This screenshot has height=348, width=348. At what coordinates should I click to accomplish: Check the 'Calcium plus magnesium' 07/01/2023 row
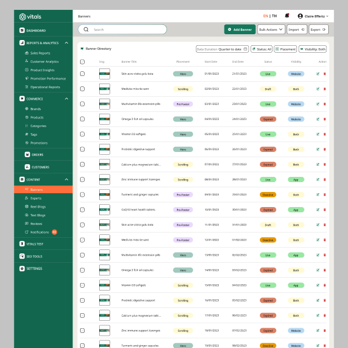tap(82, 164)
